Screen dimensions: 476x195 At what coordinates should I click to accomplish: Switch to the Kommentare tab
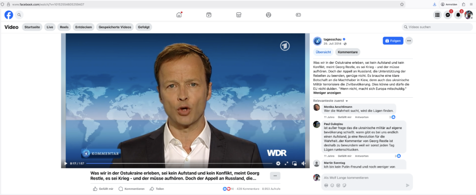[348, 52]
